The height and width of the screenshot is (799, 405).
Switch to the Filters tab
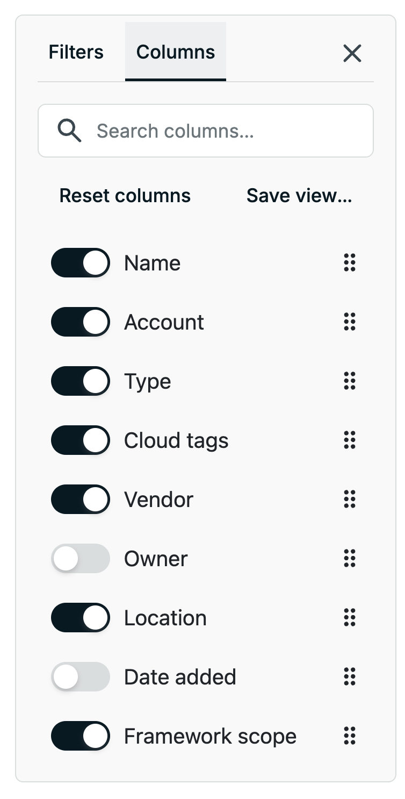tap(76, 52)
